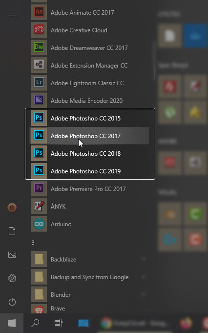This screenshot has width=208, height=333.
Task: Select Adobe Photoshop CC 2015 entry
Action: 89,118
